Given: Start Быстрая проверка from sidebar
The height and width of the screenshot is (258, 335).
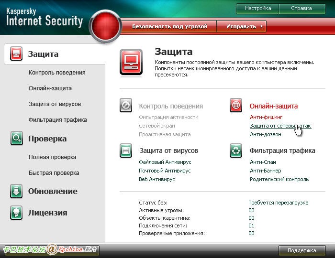Looking at the screenshot, I should (x=54, y=173).
